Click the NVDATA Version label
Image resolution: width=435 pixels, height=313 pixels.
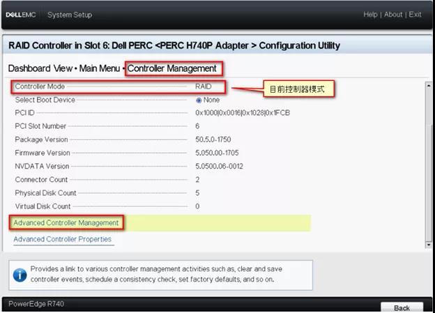(x=42, y=166)
